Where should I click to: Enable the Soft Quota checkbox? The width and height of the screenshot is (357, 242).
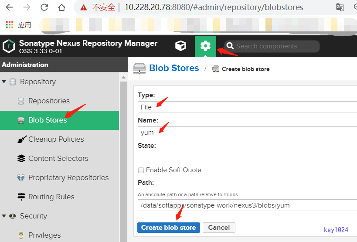[x=141, y=170]
